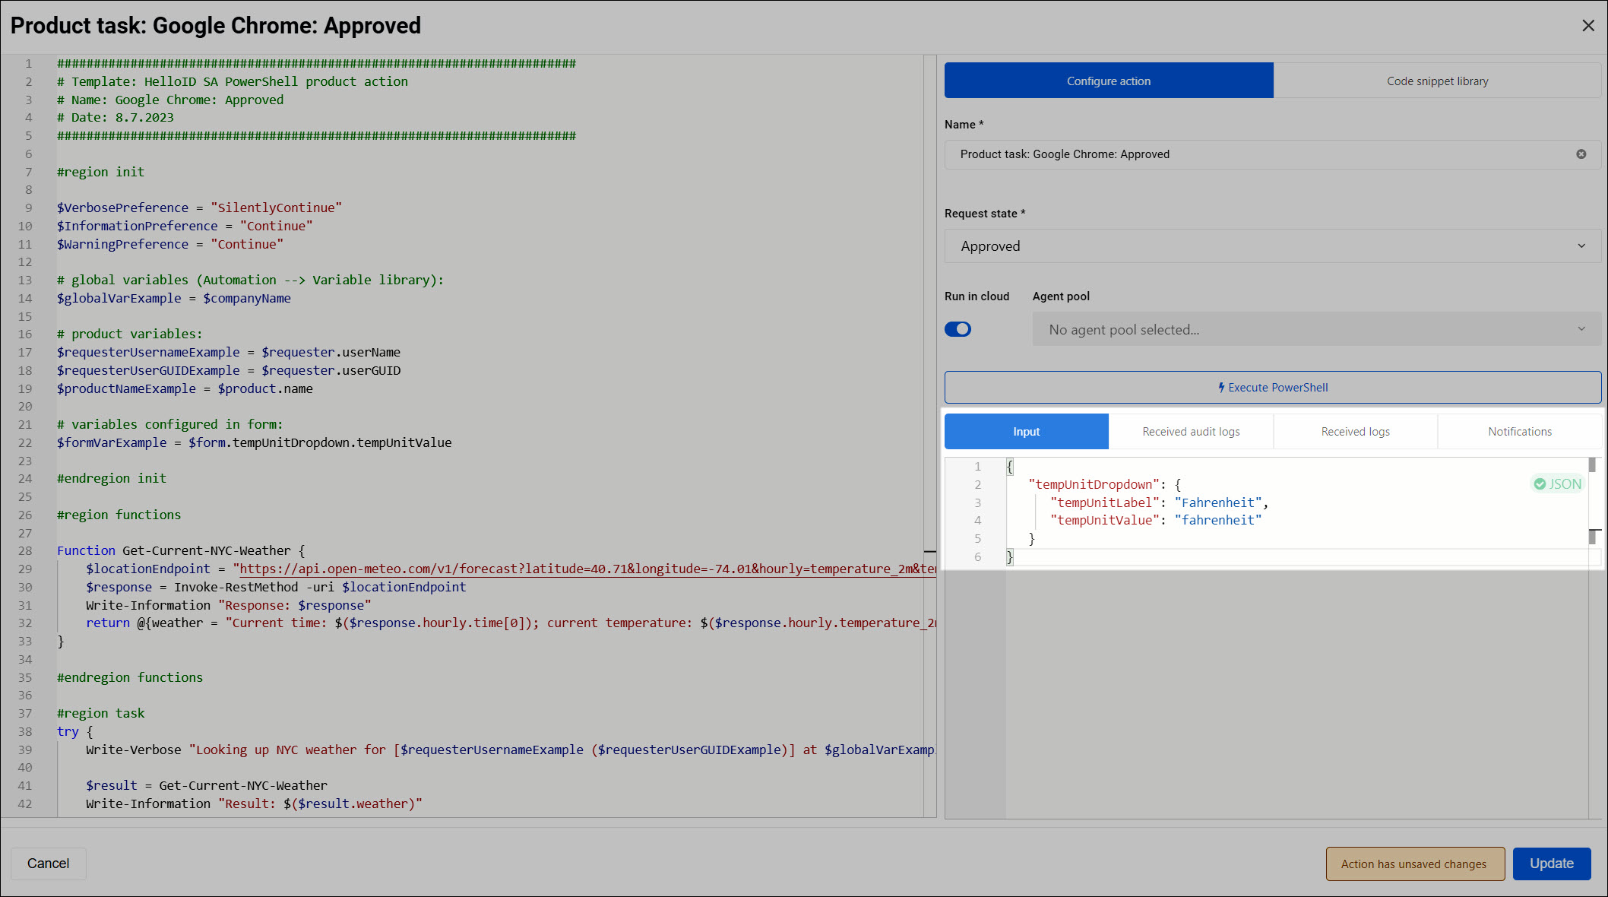Image resolution: width=1608 pixels, height=897 pixels.
Task: Toggle the Run in cloud switch
Action: point(958,329)
